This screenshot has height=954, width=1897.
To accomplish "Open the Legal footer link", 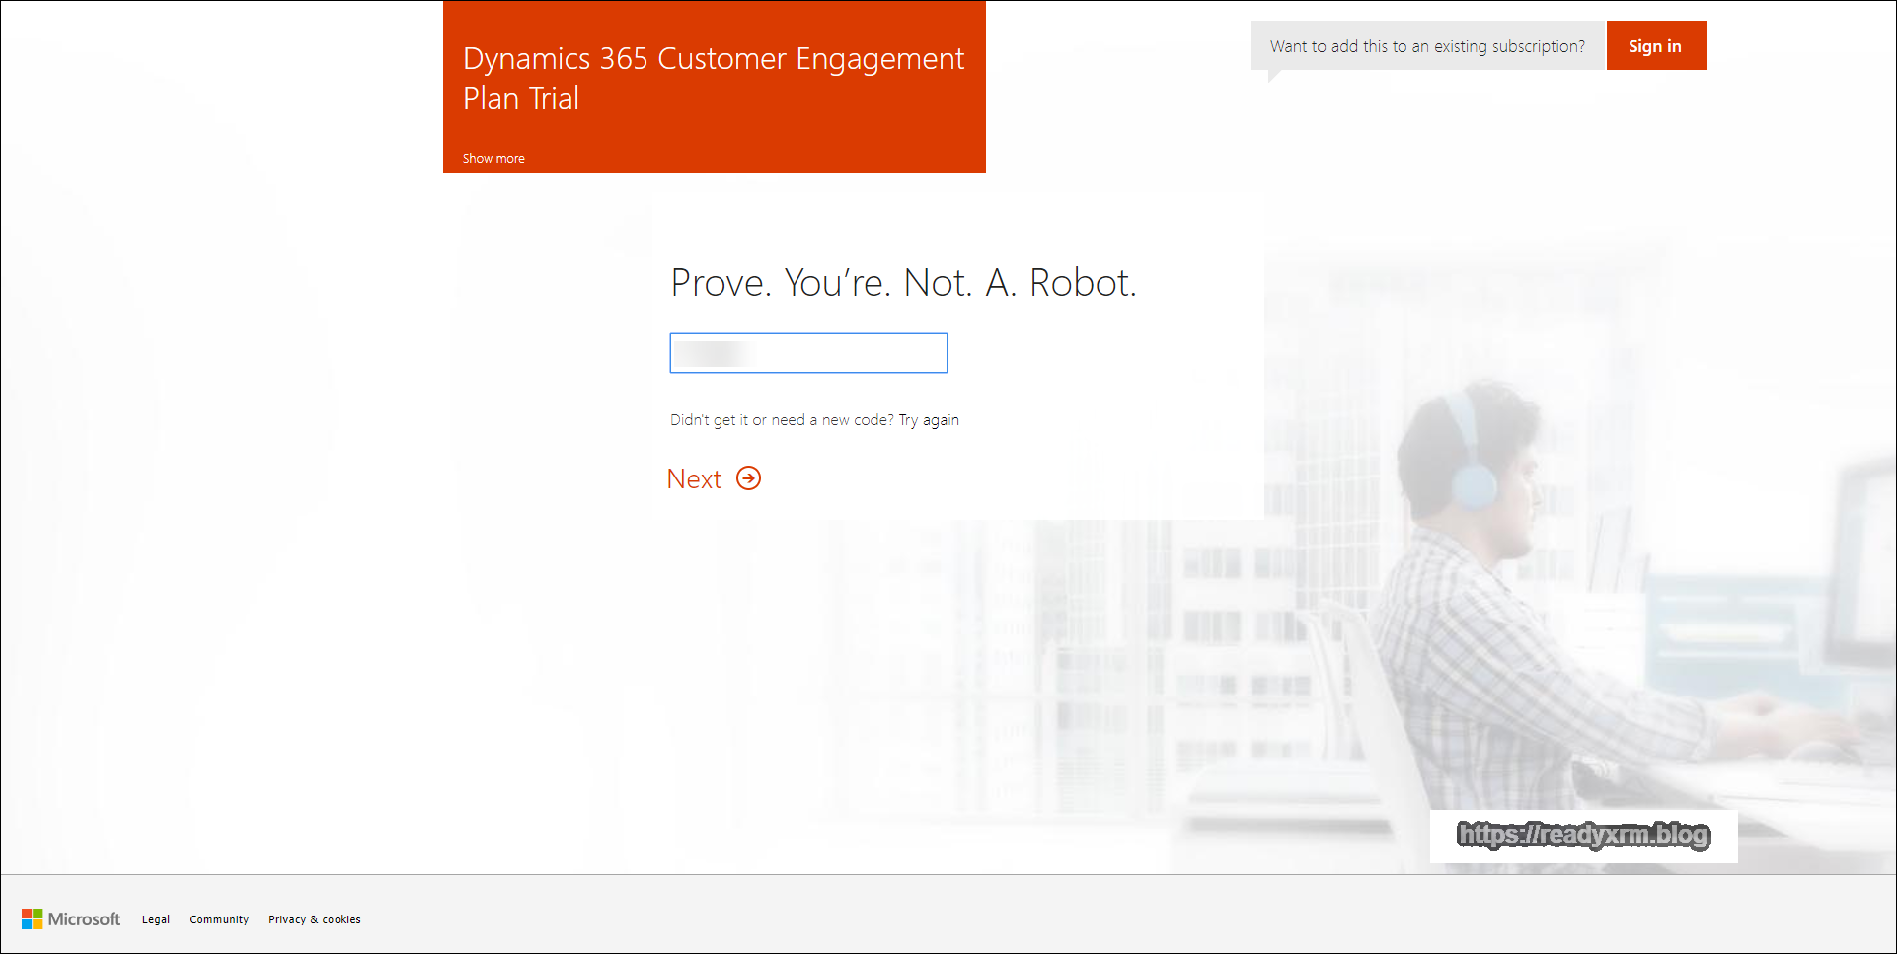I will [x=155, y=919].
